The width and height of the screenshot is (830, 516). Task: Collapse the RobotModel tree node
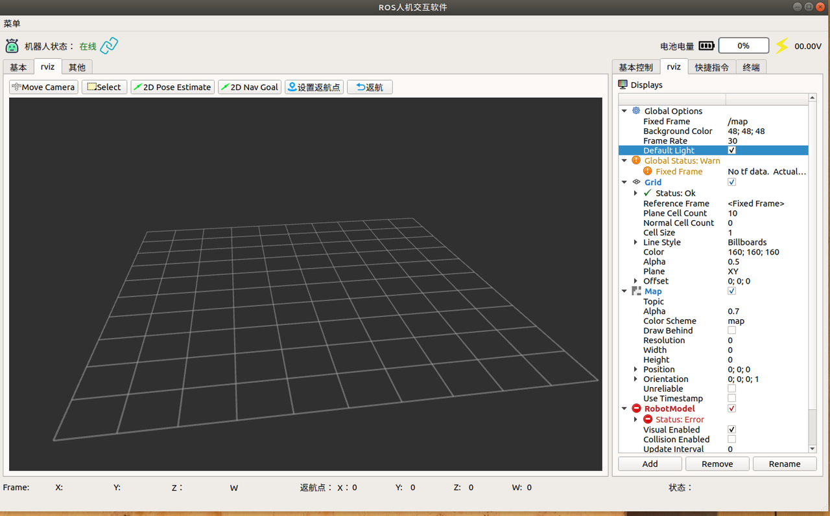pos(624,409)
